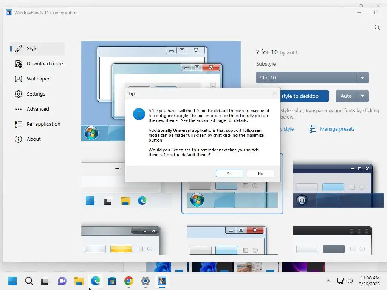387x290 pixels.
Task: Select the black titlebar style thumbnail
Action: tap(332, 241)
